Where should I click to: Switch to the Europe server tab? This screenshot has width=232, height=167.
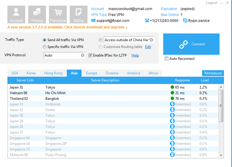click(x=91, y=73)
